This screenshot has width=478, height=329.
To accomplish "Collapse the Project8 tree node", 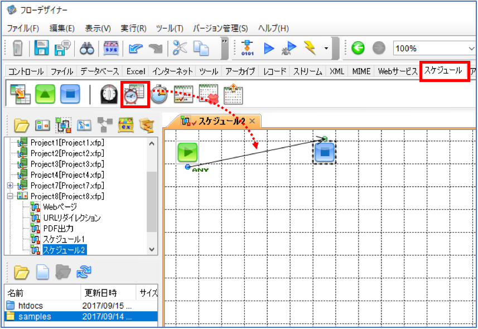I will tap(10, 196).
